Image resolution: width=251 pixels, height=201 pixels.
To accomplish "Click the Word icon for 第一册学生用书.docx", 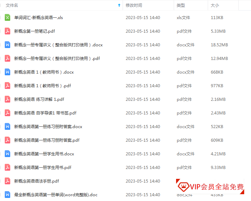I will click(7, 154).
